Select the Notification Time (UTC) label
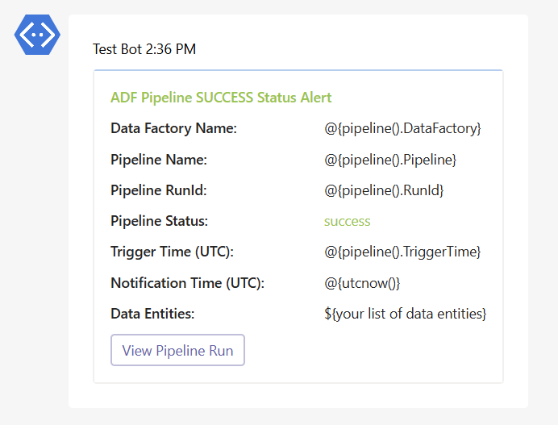 pyautogui.click(x=187, y=283)
